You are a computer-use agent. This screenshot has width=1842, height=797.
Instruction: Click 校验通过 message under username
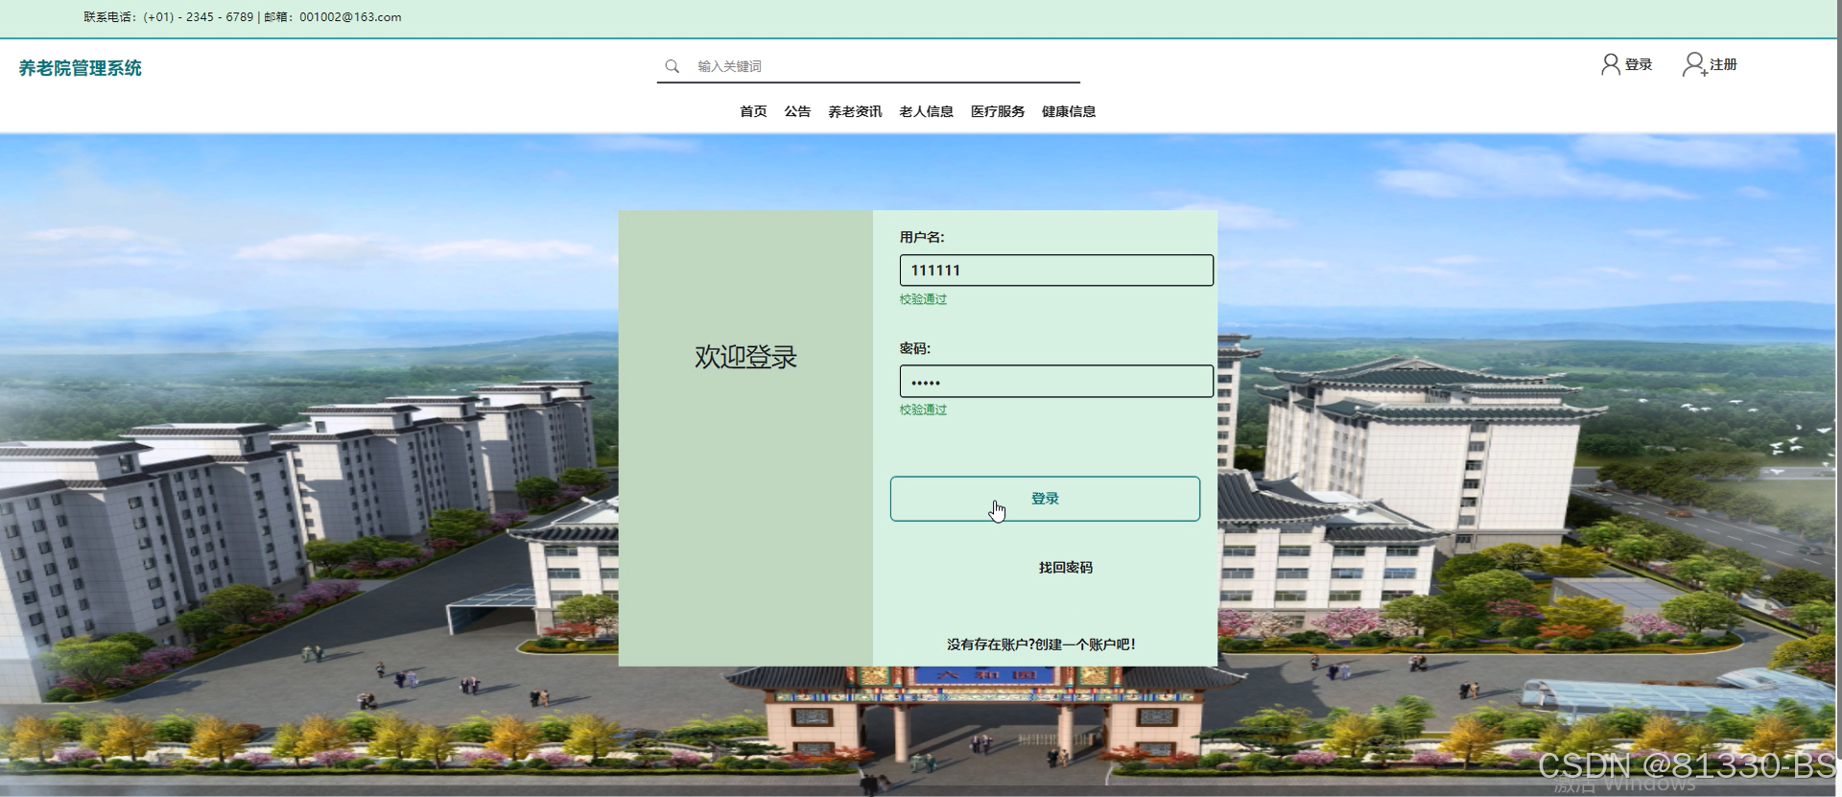click(923, 299)
